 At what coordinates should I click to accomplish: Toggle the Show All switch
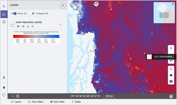pyautogui.click(x=14, y=14)
